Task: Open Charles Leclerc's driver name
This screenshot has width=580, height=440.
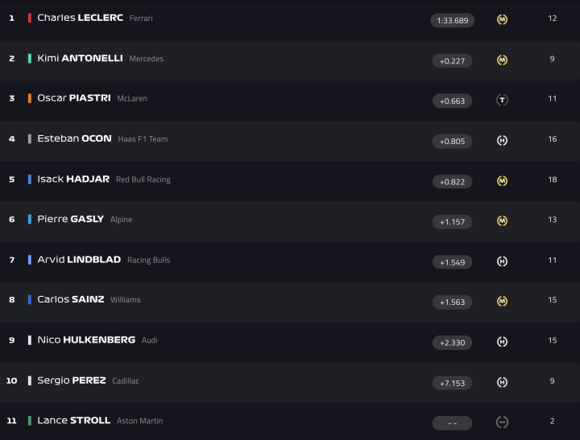Action: pyautogui.click(x=80, y=18)
